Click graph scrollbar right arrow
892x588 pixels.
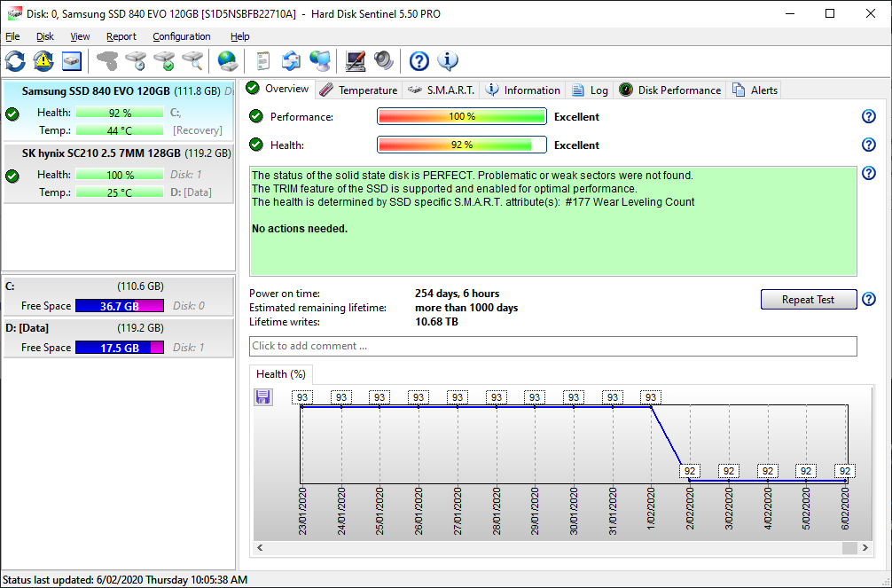pyautogui.click(x=865, y=547)
